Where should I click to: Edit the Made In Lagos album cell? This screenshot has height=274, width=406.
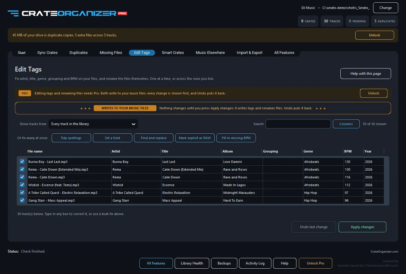[x=242, y=185]
